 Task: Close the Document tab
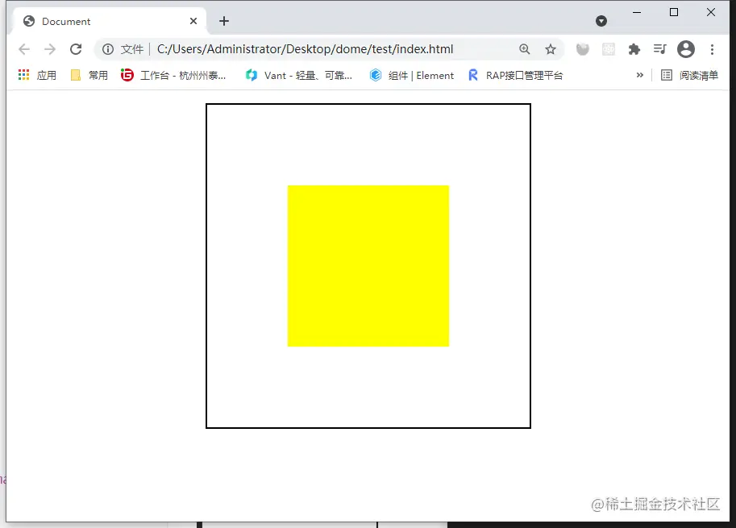pos(193,21)
